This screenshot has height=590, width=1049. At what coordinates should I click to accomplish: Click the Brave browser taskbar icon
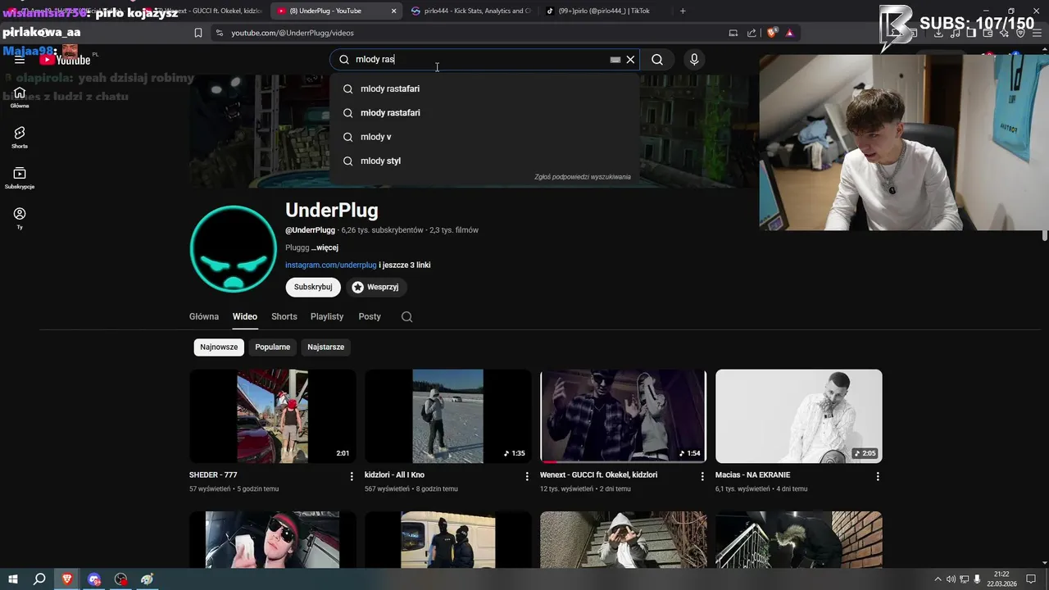67,579
